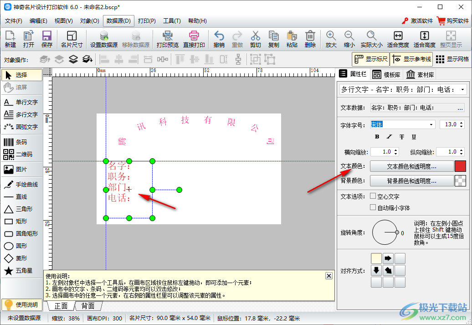Click 适合宽度 fit width icon

[x=398, y=39]
